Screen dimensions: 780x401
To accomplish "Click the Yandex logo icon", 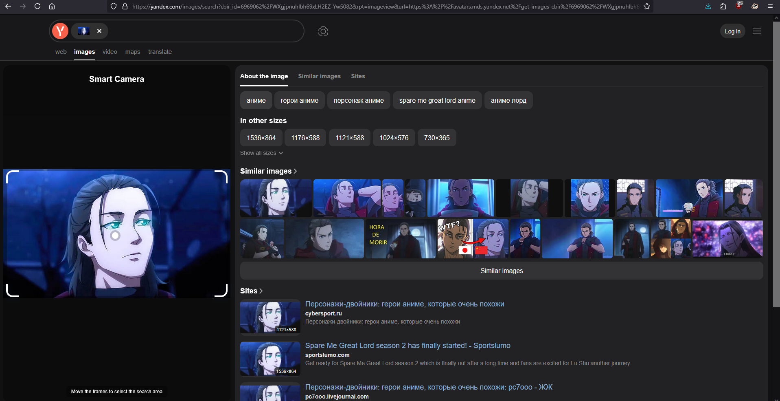I will click(x=60, y=31).
